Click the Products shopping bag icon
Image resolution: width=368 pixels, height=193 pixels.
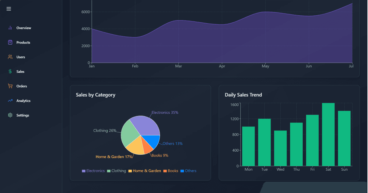coord(10,42)
